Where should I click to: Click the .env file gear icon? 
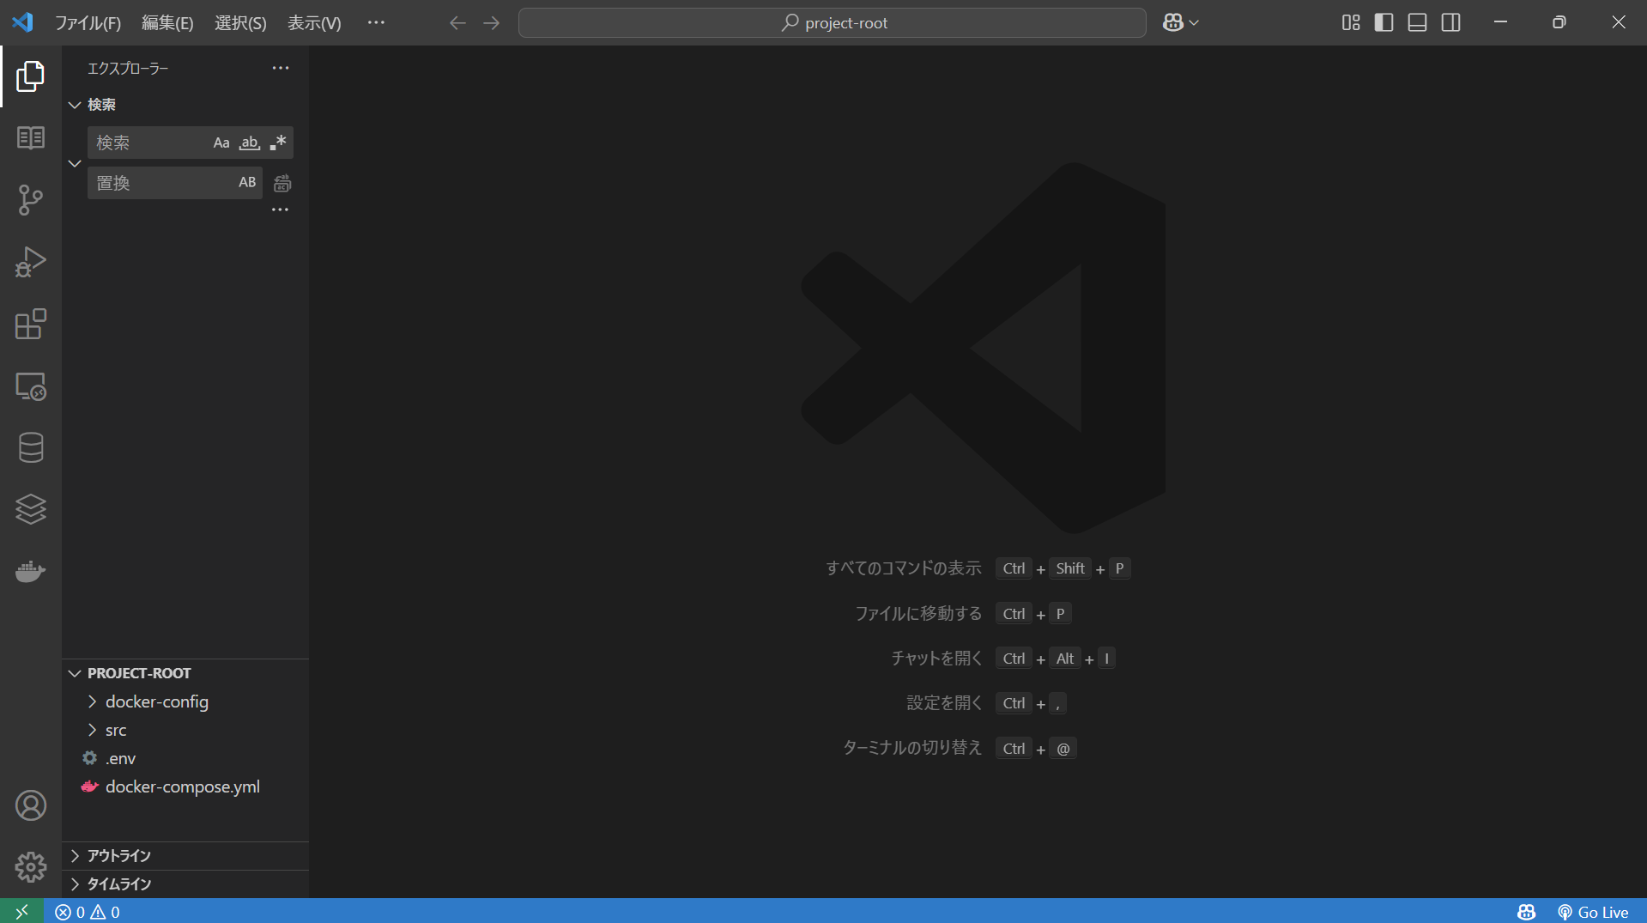click(90, 758)
